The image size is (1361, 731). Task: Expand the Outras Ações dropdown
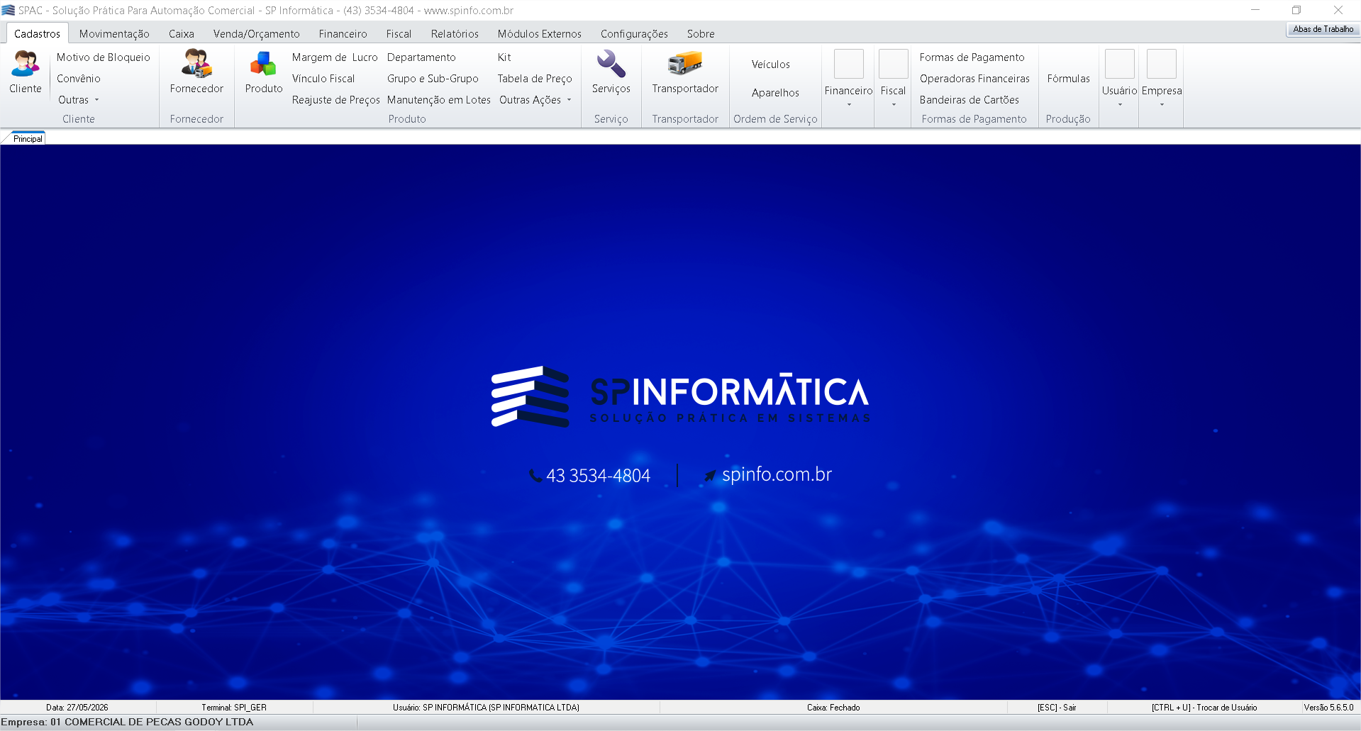(x=535, y=100)
